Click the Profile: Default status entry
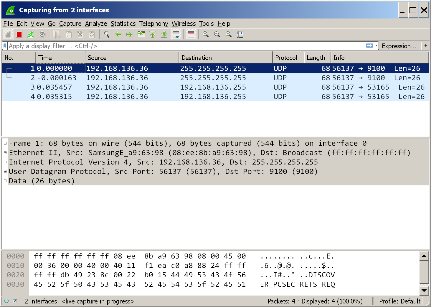Viewport: 431px width, 307px height. [x=400, y=301]
